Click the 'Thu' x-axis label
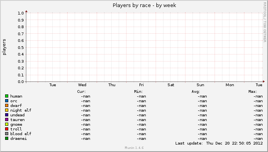The image size is (268, 152). [112, 85]
